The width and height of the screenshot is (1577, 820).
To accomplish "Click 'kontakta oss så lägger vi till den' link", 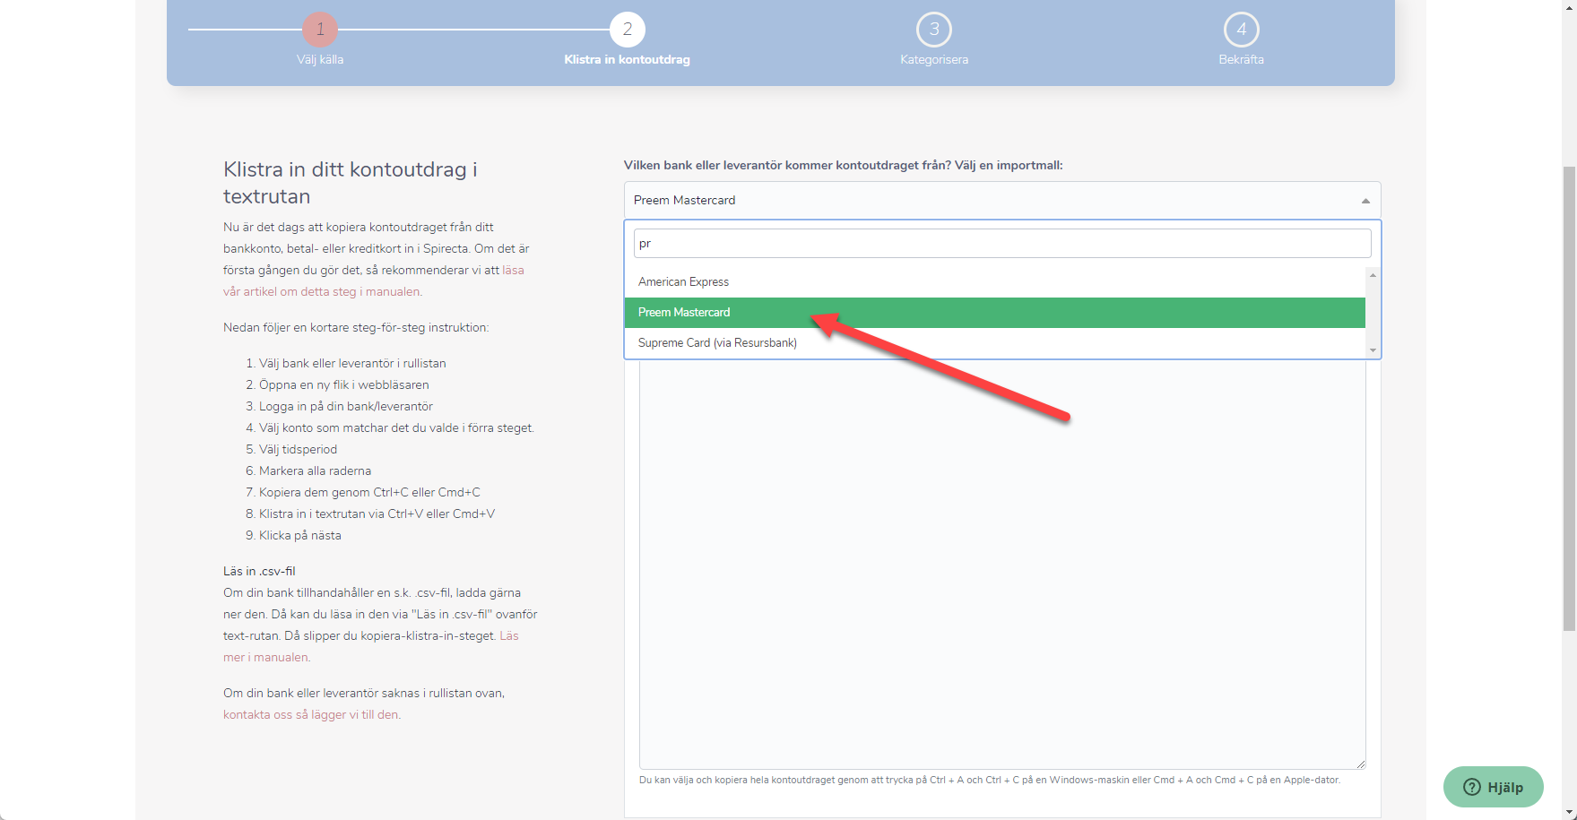I will 311,714.
